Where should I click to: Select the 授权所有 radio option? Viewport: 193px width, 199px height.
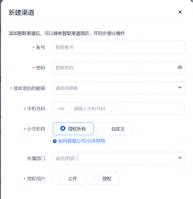(73, 129)
